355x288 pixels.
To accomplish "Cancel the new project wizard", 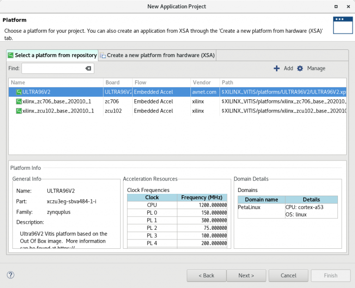I will 288,276.
